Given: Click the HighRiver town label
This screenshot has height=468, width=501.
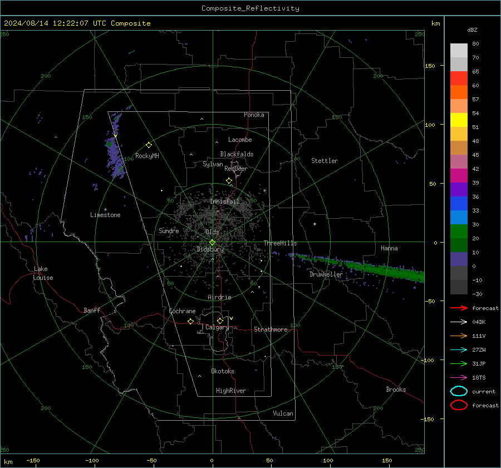Looking at the screenshot, I should 231,391.
